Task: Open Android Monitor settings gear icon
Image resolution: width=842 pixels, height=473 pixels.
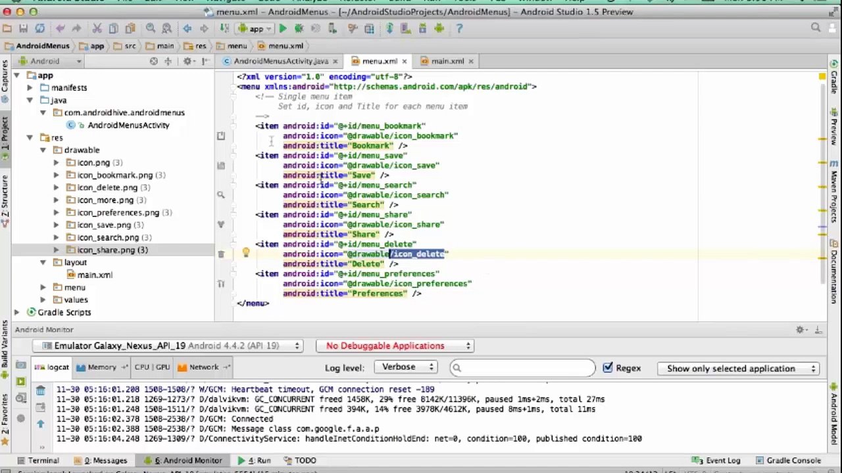Action: click(801, 330)
